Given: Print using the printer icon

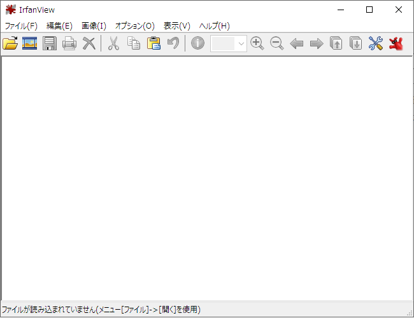Looking at the screenshot, I should tap(69, 43).
